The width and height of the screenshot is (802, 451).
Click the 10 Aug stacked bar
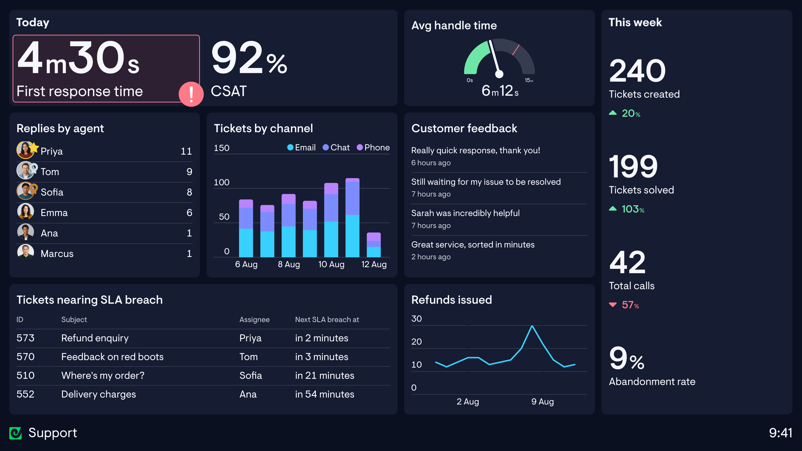[x=331, y=220]
